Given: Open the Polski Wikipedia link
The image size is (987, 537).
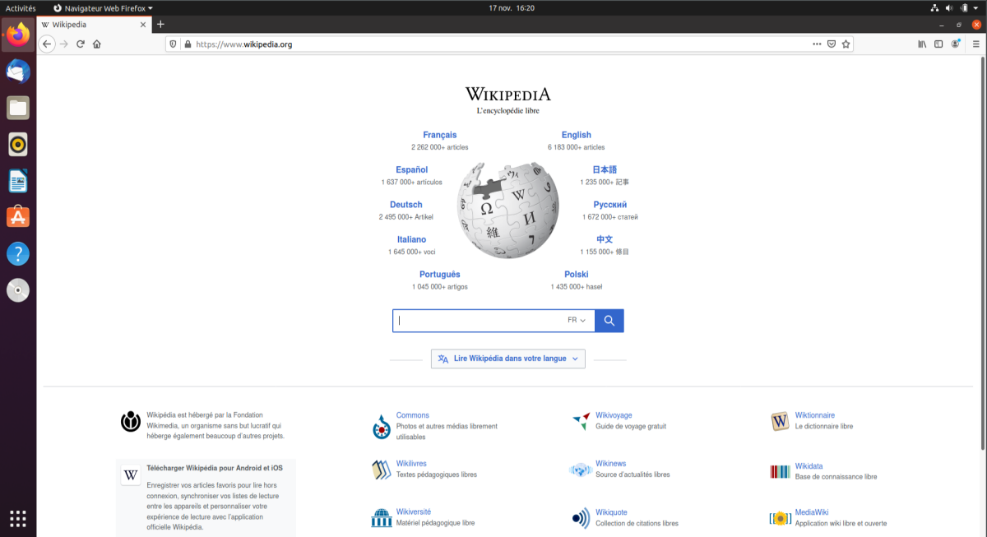Looking at the screenshot, I should click(x=577, y=275).
